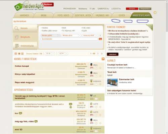The height and width of the screenshot is (134, 168).
Task: Bookmark Könyv szép képekkel with its diamond icon
Action: [x=100, y=76]
